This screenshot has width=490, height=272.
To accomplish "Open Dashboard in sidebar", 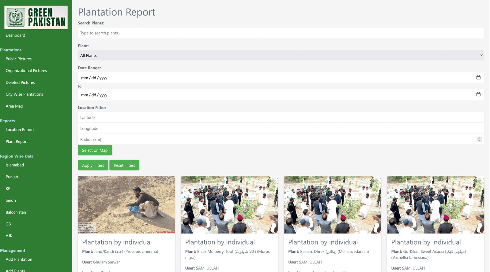I will pos(15,35).
